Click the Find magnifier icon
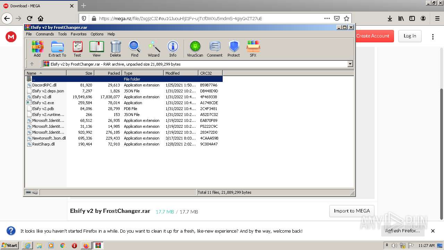 click(x=135, y=49)
